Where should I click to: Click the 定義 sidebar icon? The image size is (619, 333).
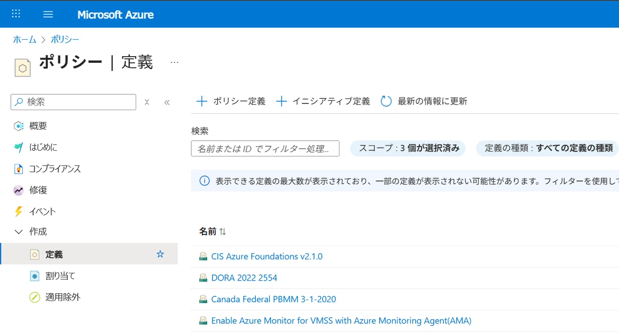point(35,254)
